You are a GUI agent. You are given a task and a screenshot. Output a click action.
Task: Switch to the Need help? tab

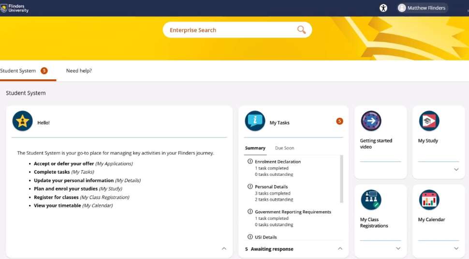79,71
